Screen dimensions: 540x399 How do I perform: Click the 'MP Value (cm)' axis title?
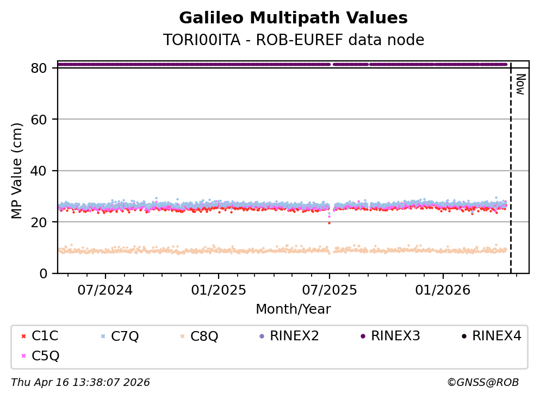pos(18,171)
